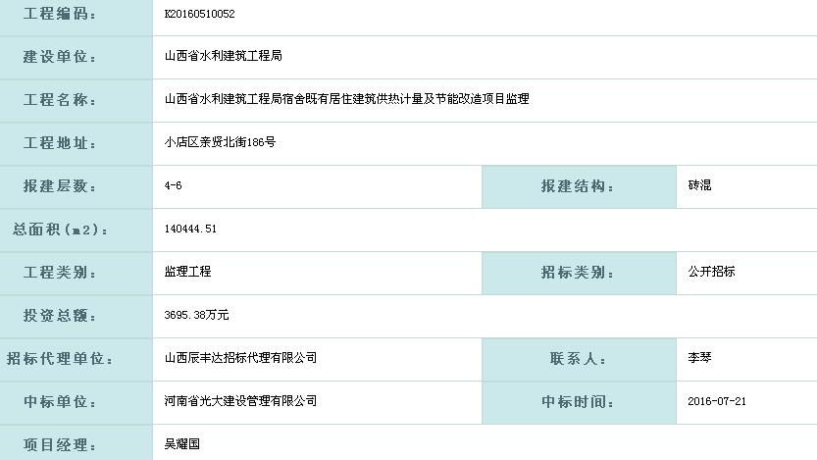Click structure value 砖混

pyautogui.click(x=699, y=185)
